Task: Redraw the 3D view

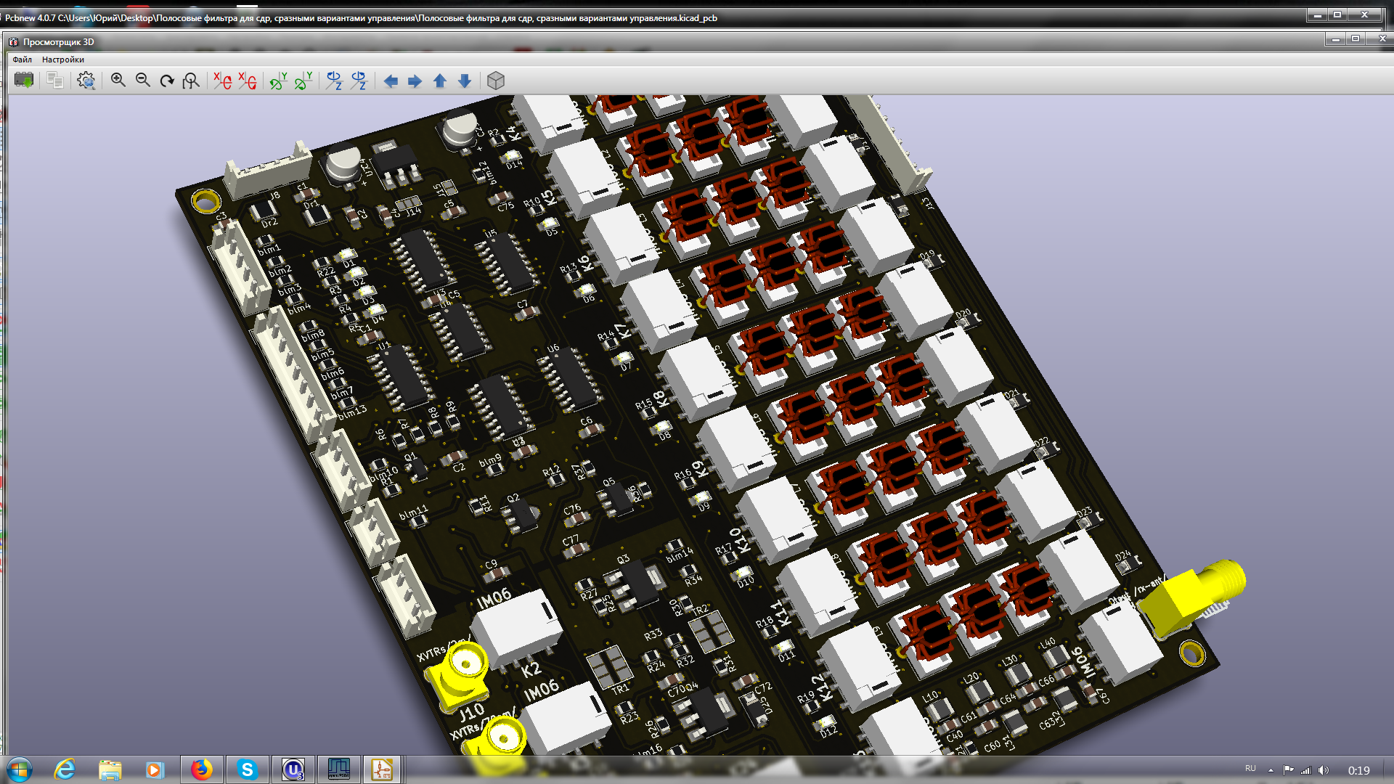Action: tap(167, 81)
